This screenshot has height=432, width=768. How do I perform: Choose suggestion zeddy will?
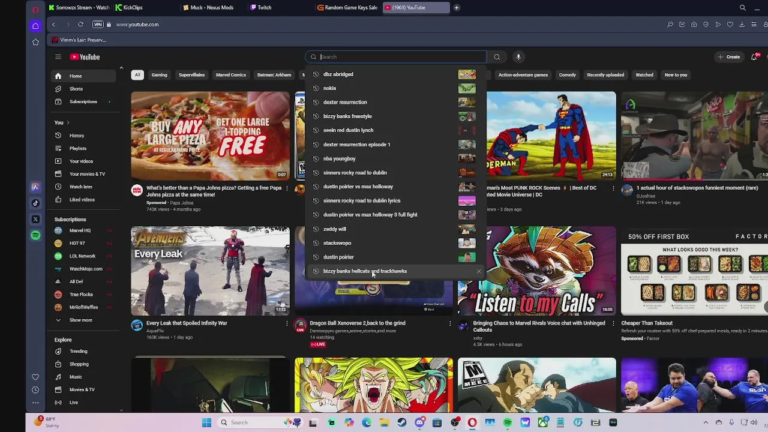pyautogui.click(x=396, y=229)
